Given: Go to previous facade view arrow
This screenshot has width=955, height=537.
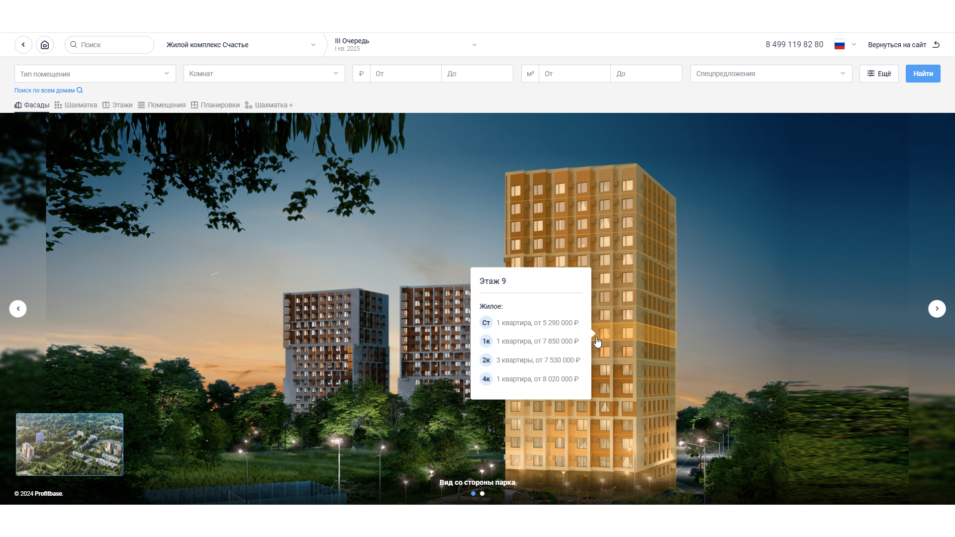Looking at the screenshot, I should 18,309.
